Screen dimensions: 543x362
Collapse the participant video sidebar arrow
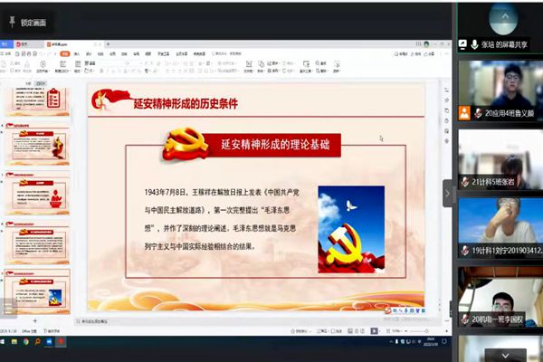pos(447,193)
